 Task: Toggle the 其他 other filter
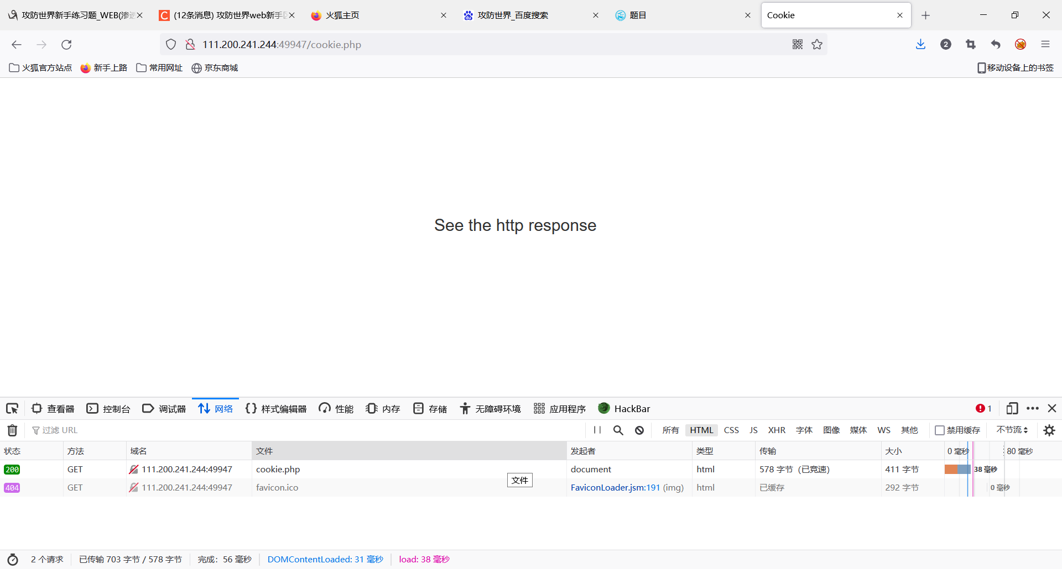[x=909, y=430]
